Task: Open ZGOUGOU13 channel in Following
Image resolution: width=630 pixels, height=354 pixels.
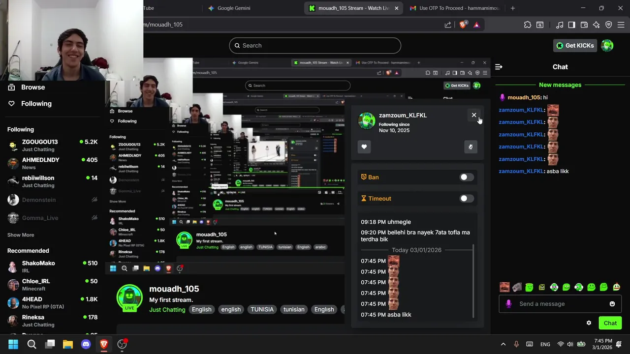Action: [53, 145]
